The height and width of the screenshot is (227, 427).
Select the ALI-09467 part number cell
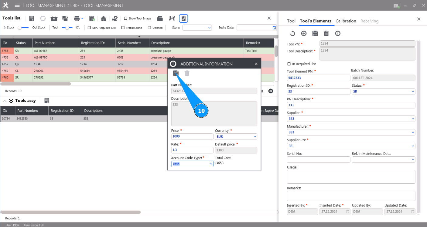pyautogui.click(x=56, y=51)
